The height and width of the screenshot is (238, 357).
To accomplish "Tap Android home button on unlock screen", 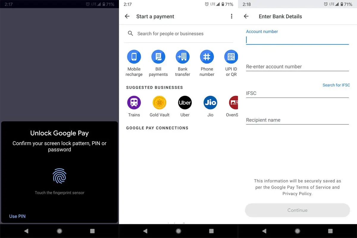I will (x=59, y=231).
